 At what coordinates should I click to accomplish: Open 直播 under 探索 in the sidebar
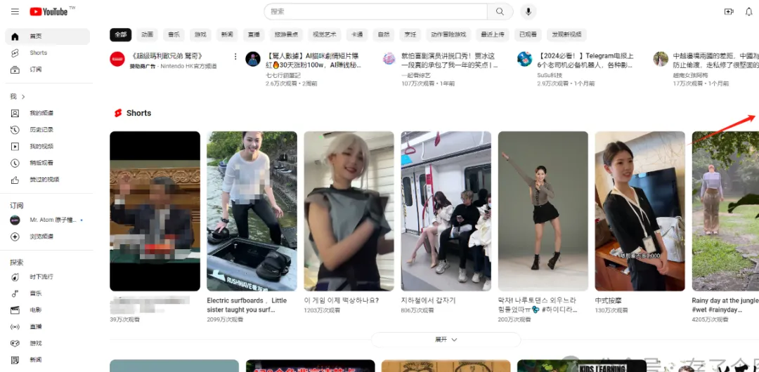(x=48, y=327)
